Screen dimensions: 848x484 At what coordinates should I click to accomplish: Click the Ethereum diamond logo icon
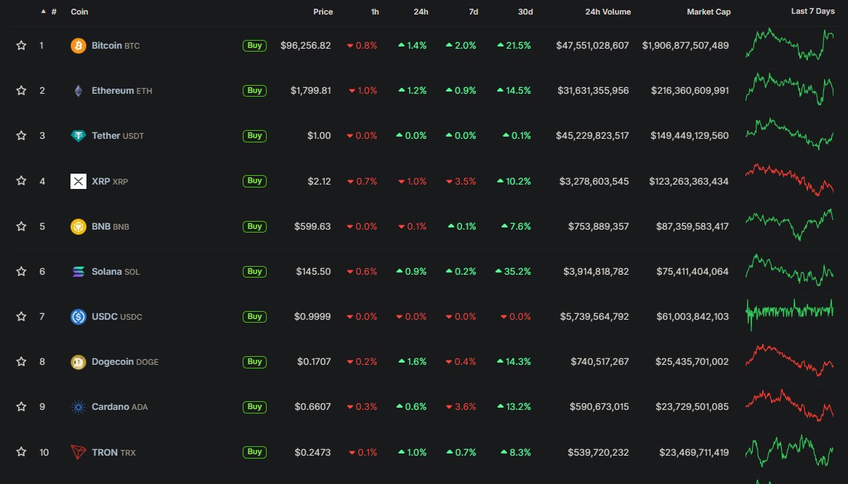[78, 91]
